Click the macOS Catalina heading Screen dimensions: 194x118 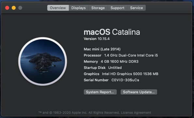click(112, 32)
